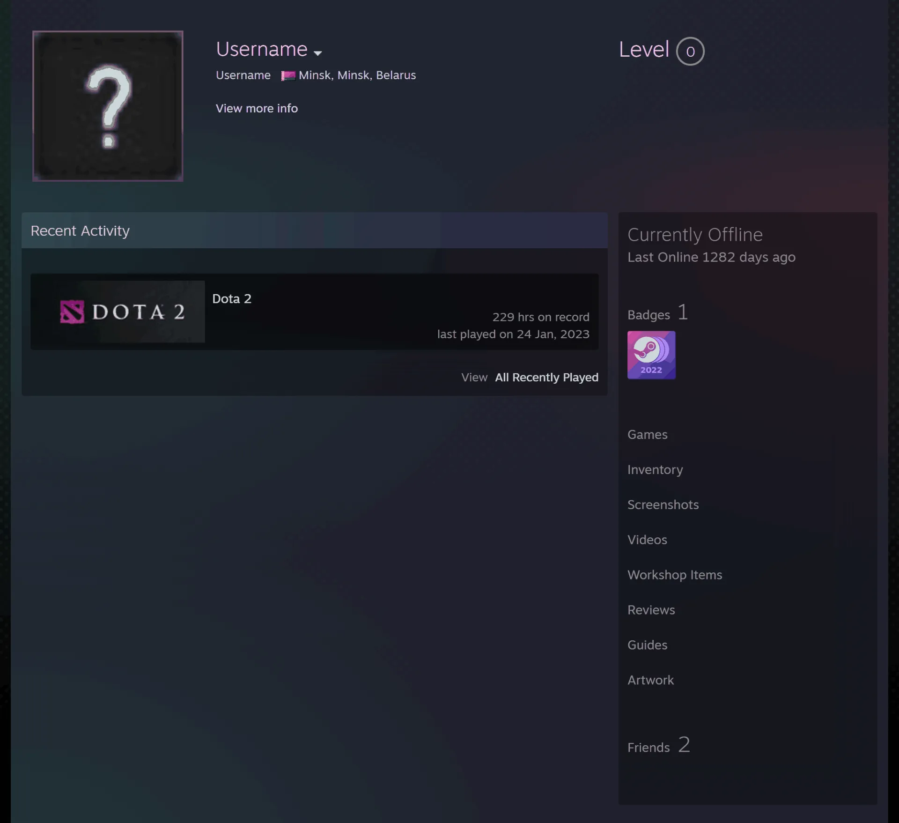Click the Currently Offline status text

[695, 235]
